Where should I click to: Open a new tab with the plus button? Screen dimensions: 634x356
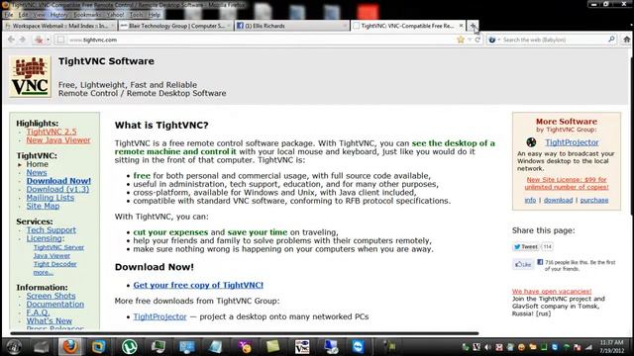473,26
